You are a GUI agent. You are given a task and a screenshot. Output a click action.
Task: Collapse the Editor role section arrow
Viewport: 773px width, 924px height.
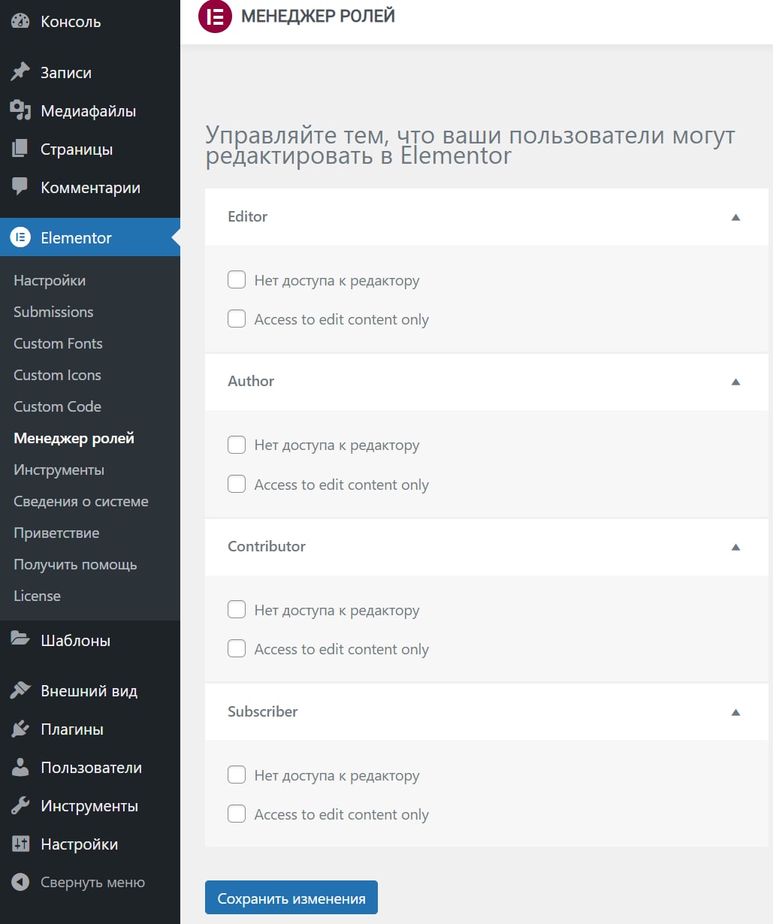tap(736, 217)
